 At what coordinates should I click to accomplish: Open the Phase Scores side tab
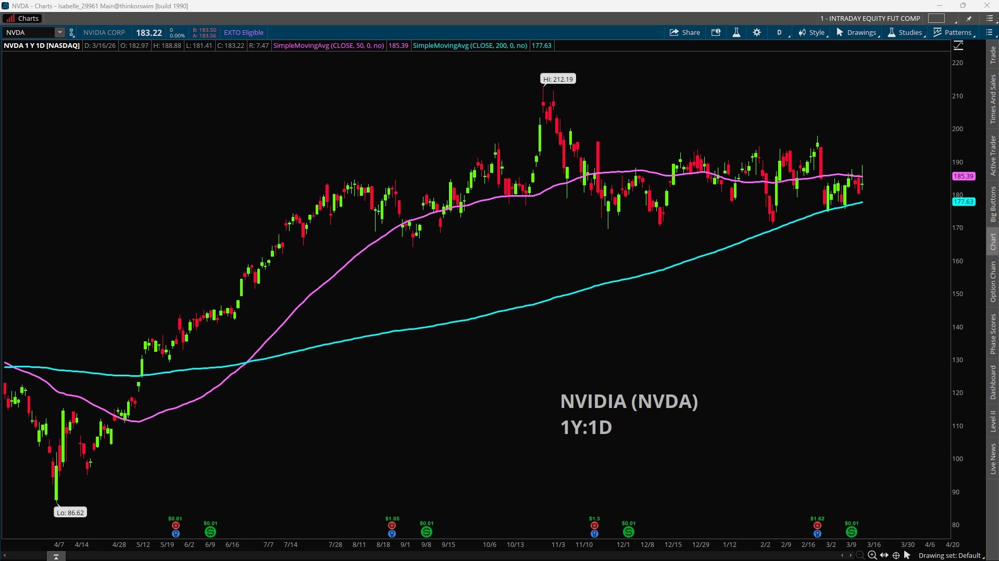coord(993,334)
